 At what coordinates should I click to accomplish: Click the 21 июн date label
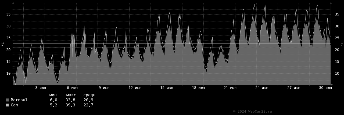(230, 88)
